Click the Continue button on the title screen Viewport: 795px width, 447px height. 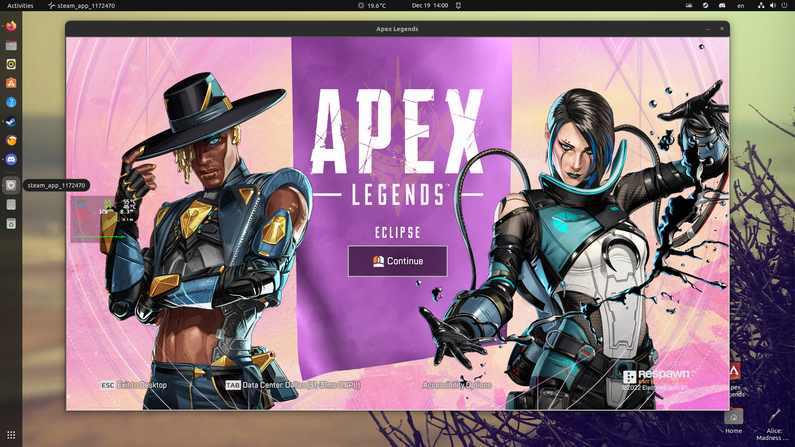397,261
